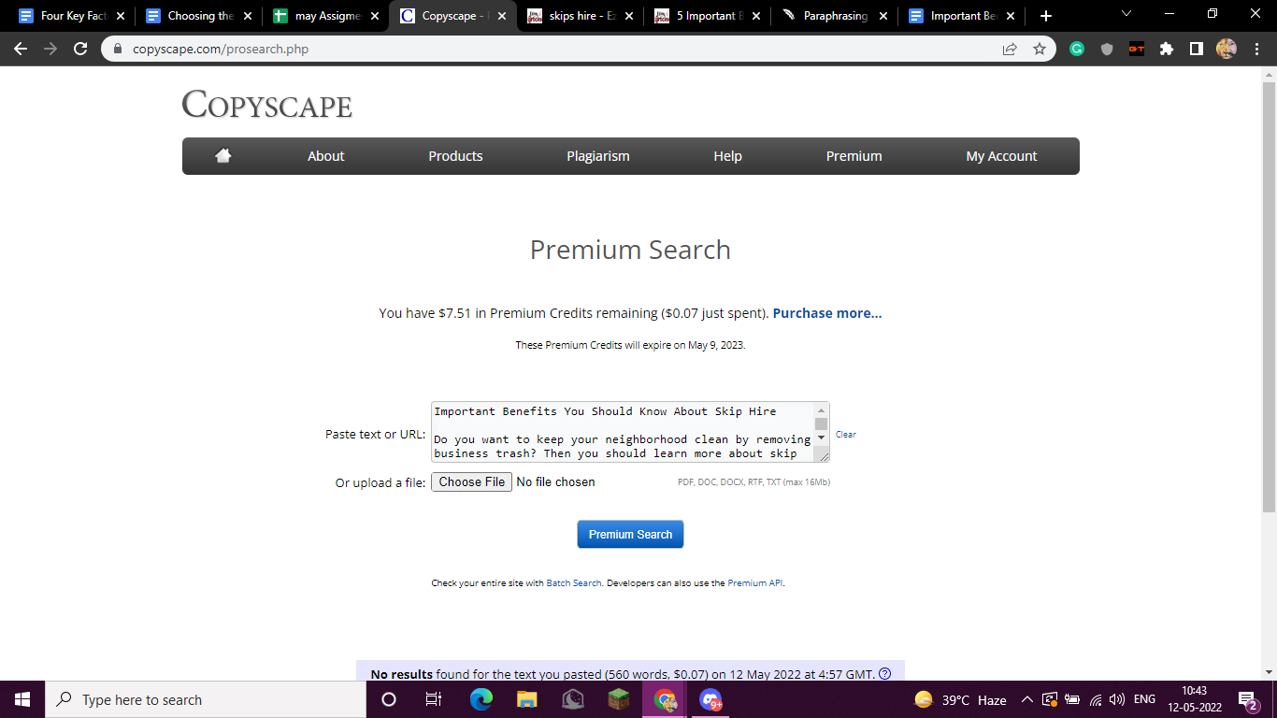Open the Windows Start menu

click(x=22, y=699)
